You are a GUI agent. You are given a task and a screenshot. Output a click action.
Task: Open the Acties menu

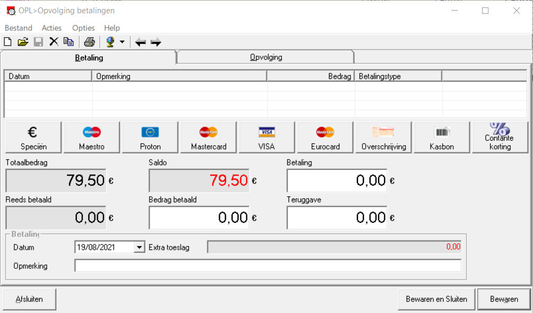click(x=51, y=28)
